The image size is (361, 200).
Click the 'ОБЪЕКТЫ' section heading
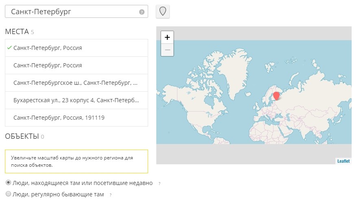click(x=22, y=136)
